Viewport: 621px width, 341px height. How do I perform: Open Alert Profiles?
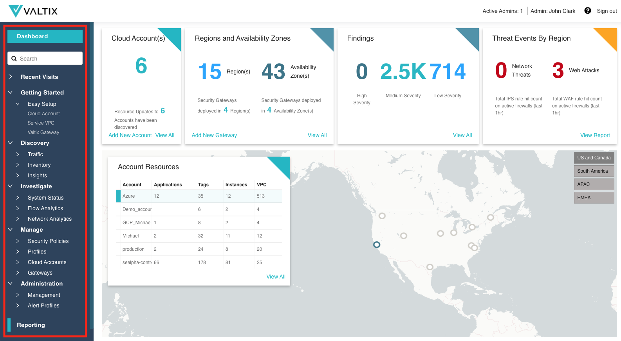(x=43, y=305)
